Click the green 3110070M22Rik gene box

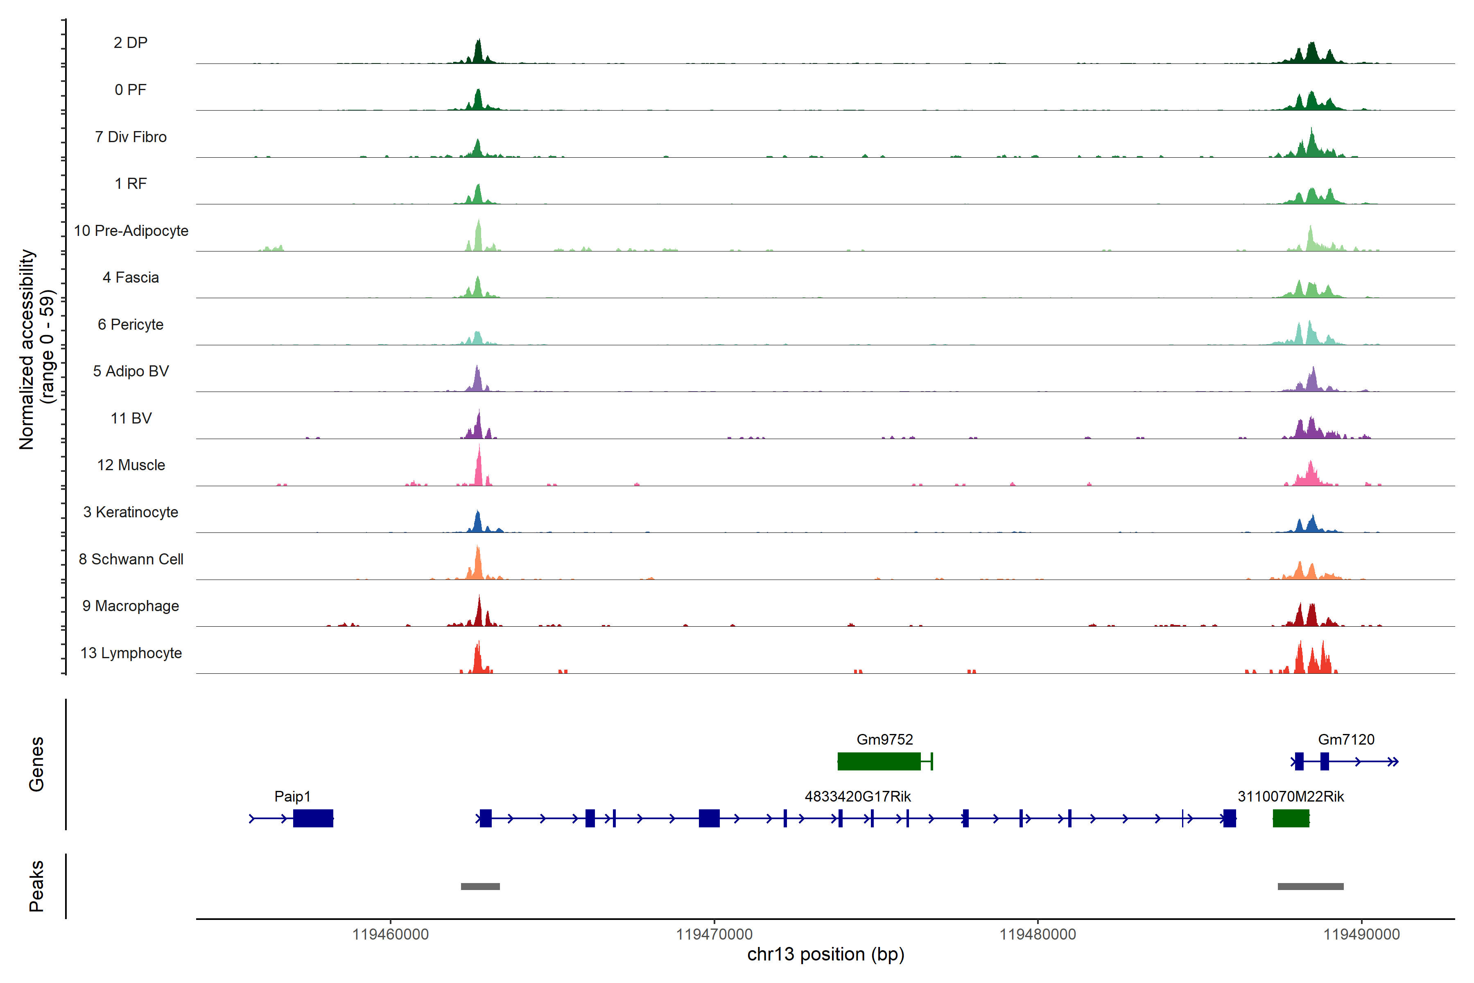pos(1291,818)
